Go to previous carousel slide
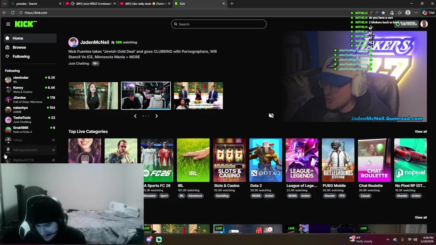The width and height of the screenshot is (436, 245). (135, 116)
